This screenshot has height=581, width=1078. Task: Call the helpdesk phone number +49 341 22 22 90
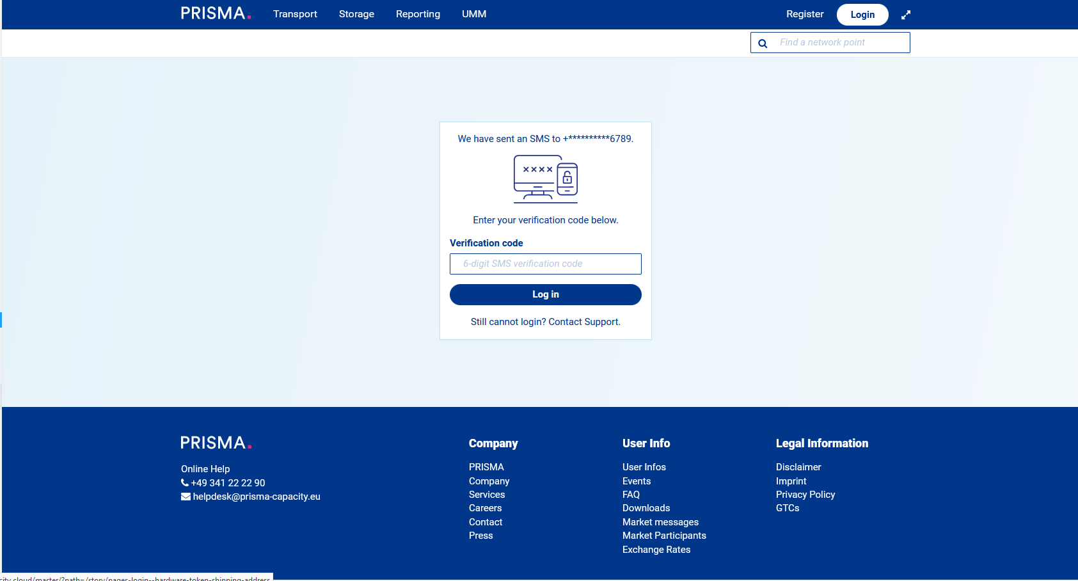coord(227,483)
